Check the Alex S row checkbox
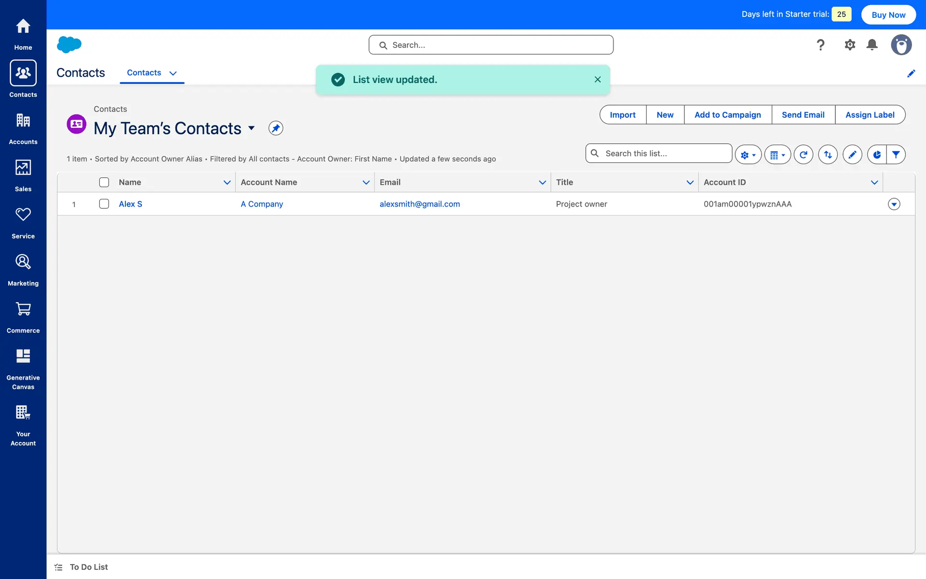This screenshot has width=926, height=579. [x=104, y=204]
